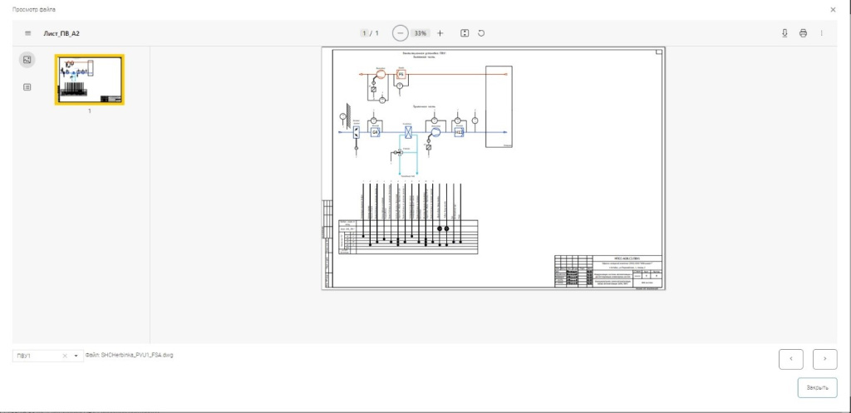Click the title block in drawing
851x413 pixels.
(x=608, y=271)
